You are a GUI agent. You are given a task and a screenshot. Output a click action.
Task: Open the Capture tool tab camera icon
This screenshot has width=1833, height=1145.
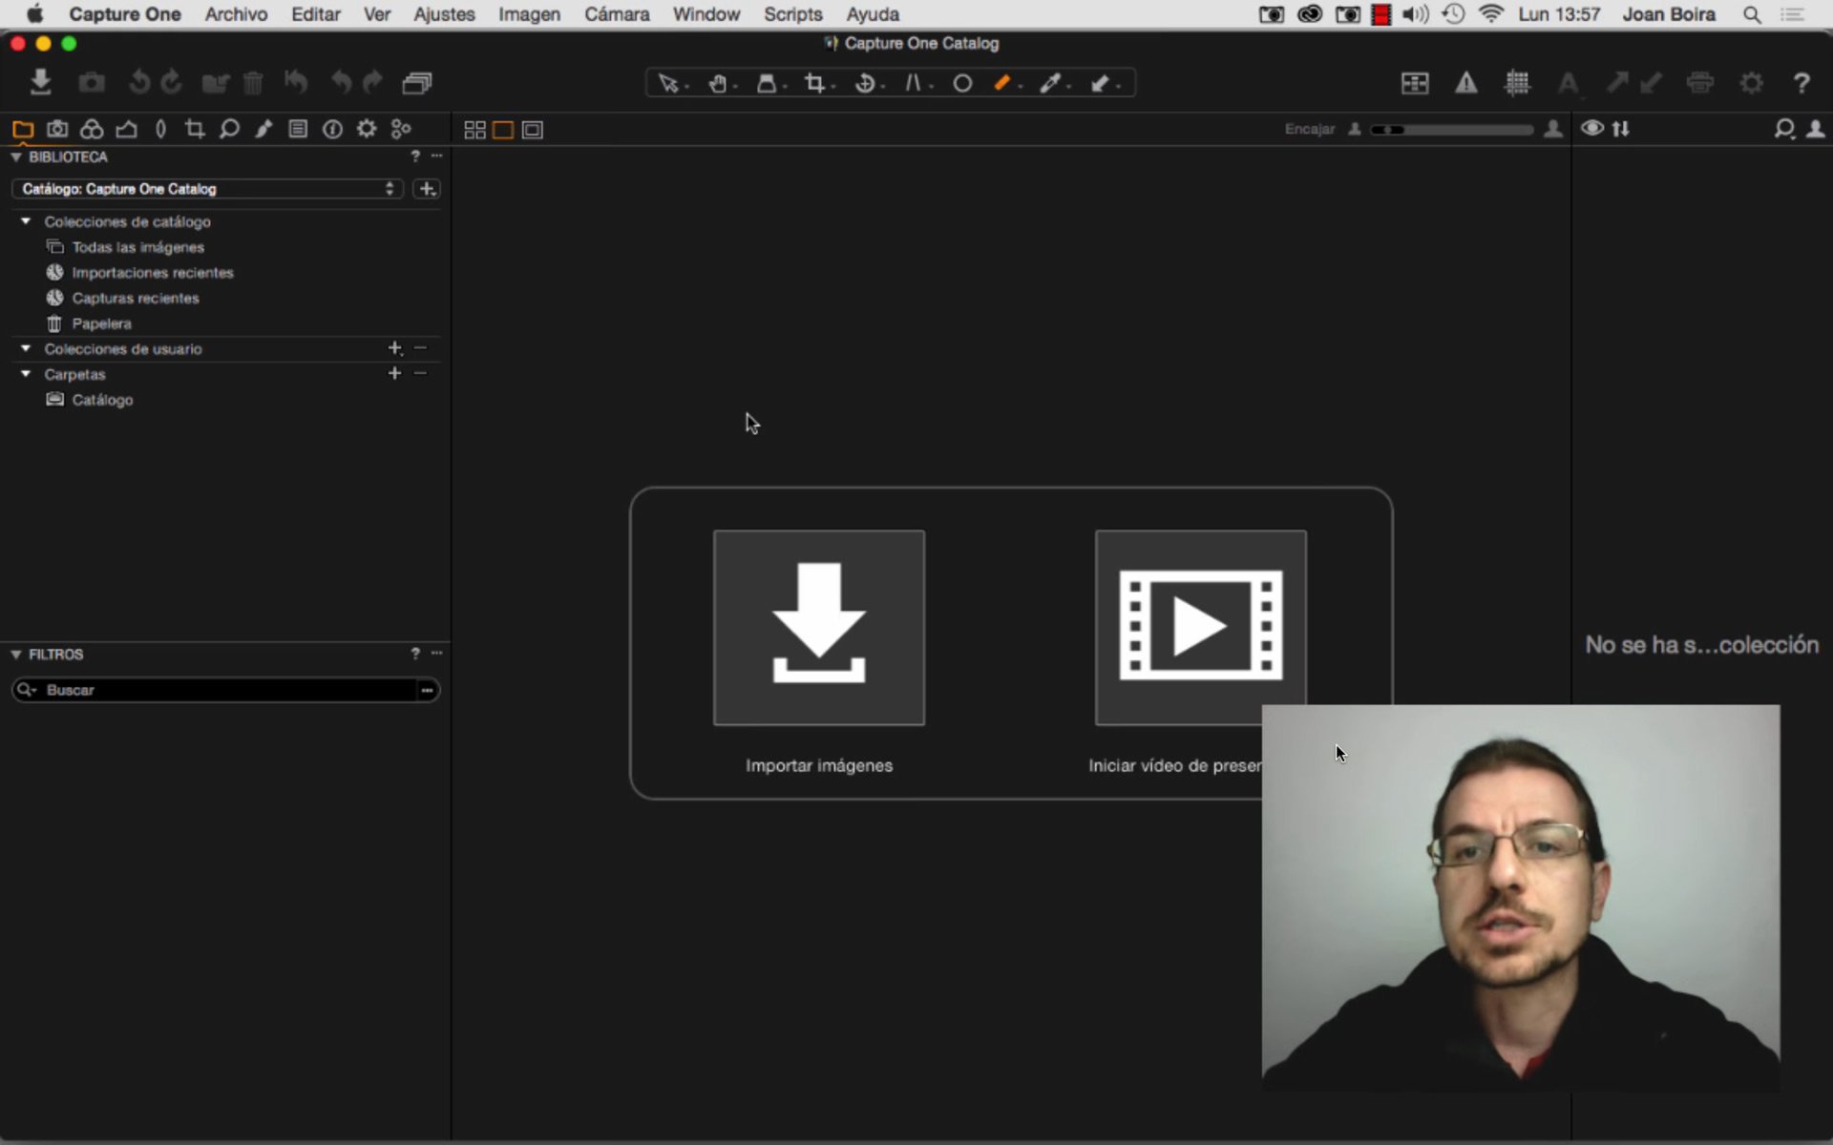tap(57, 129)
